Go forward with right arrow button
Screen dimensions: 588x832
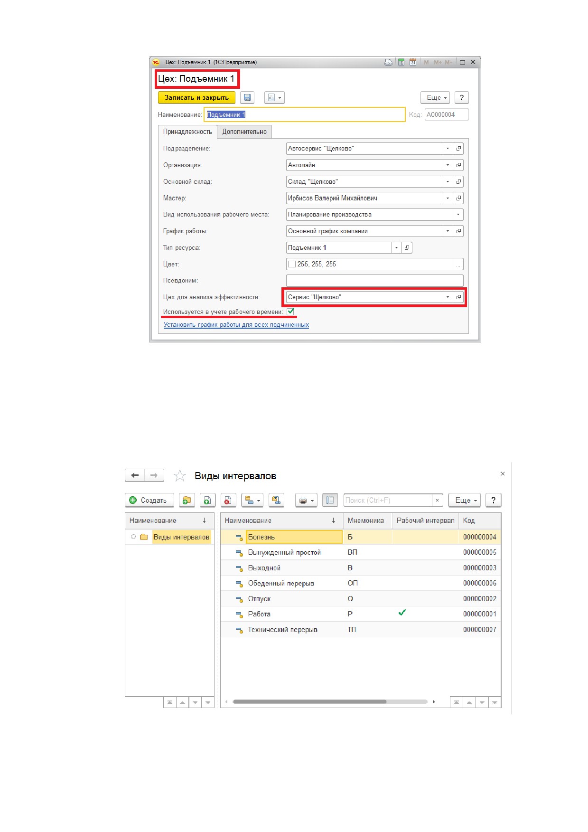coord(154,475)
